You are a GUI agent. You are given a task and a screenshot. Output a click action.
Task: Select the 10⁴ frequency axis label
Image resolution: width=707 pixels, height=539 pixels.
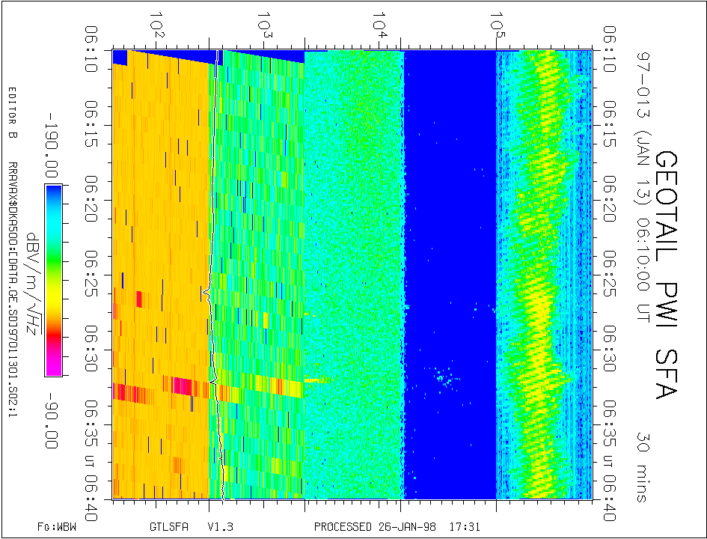(x=383, y=25)
